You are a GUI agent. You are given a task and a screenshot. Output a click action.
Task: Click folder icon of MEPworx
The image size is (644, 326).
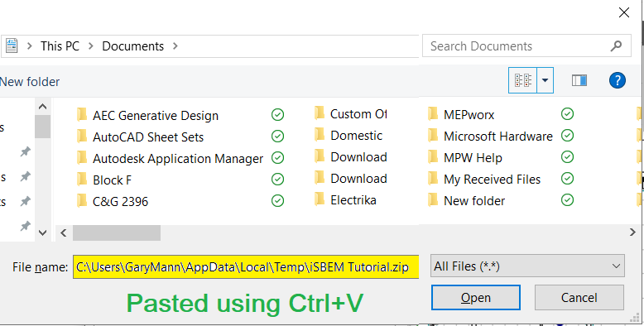pyautogui.click(x=433, y=113)
